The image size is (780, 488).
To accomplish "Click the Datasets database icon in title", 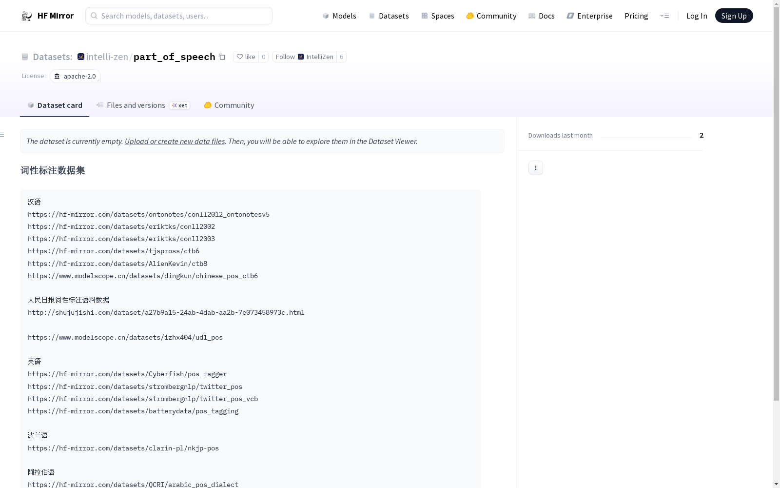I will (x=25, y=57).
